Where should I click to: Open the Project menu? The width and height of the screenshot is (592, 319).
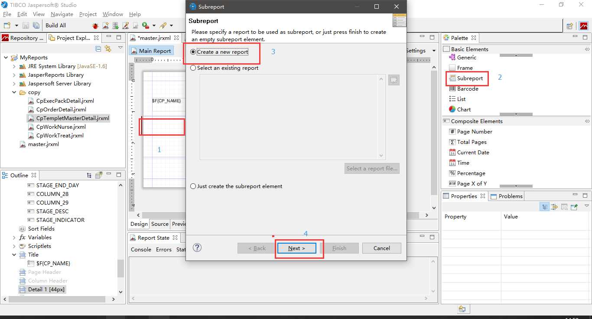click(88, 14)
